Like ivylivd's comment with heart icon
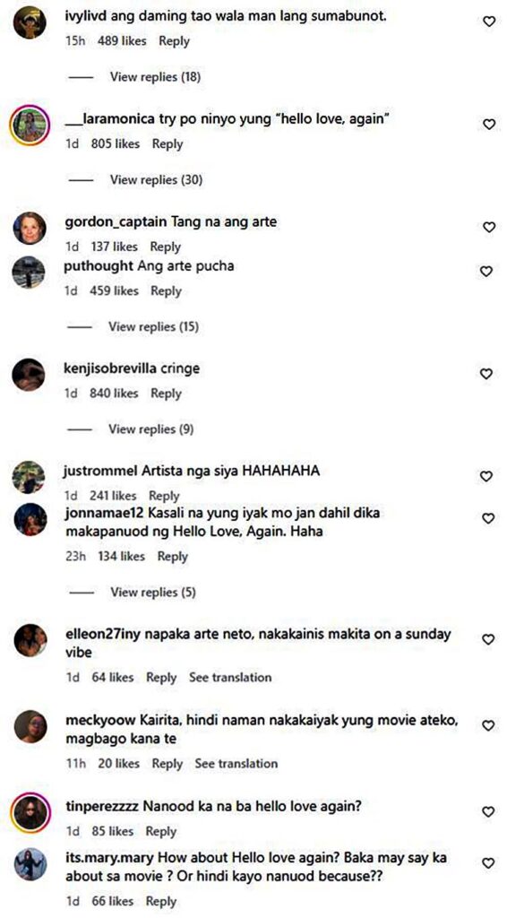The height and width of the screenshot is (918, 507). pos(488,22)
